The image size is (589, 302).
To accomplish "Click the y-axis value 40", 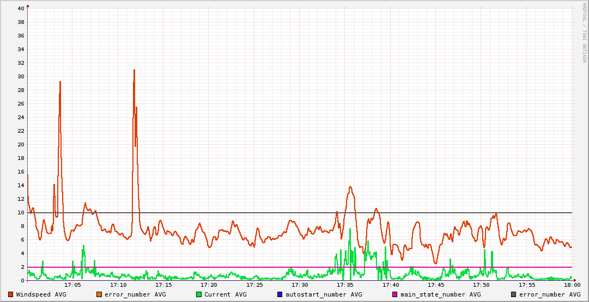I will (21, 8).
